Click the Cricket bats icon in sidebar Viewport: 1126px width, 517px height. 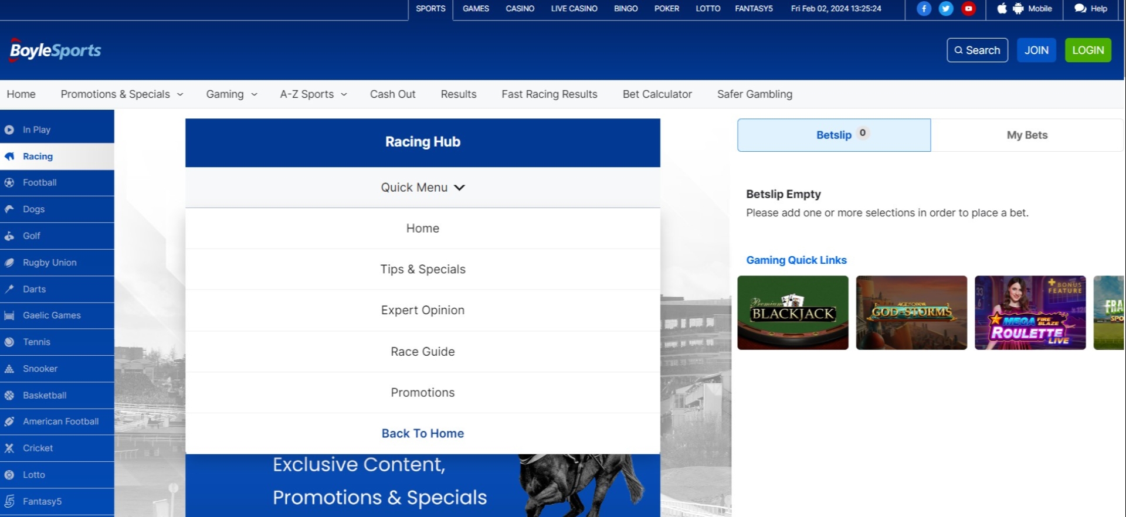click(x=9, y=448)
